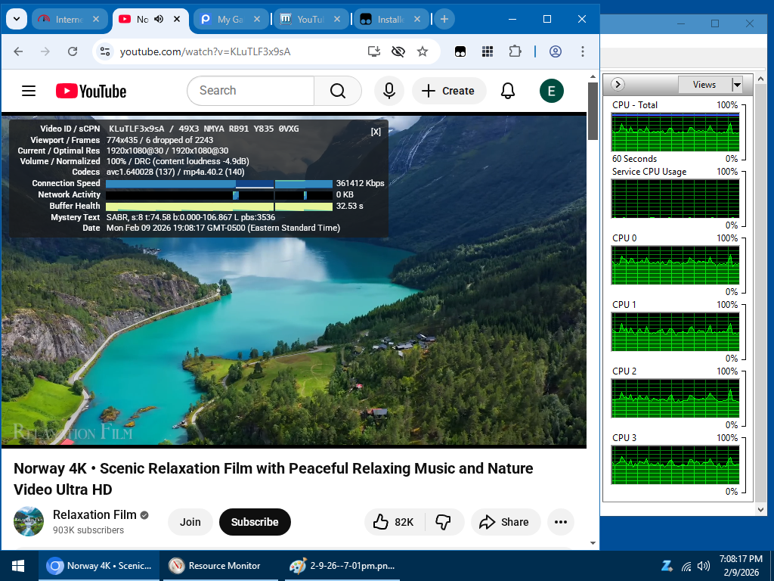
Task: Click the Buffer Health graph bar
Action: pos(219,207)
